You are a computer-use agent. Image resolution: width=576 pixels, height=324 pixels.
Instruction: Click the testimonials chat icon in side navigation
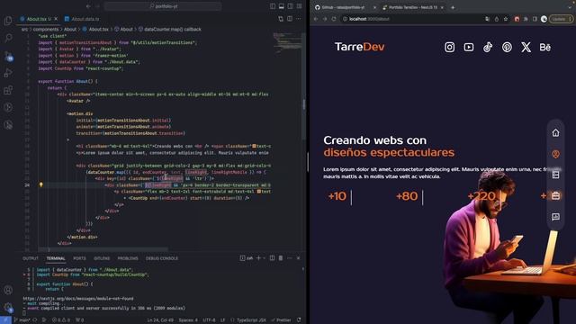point(556,217)
